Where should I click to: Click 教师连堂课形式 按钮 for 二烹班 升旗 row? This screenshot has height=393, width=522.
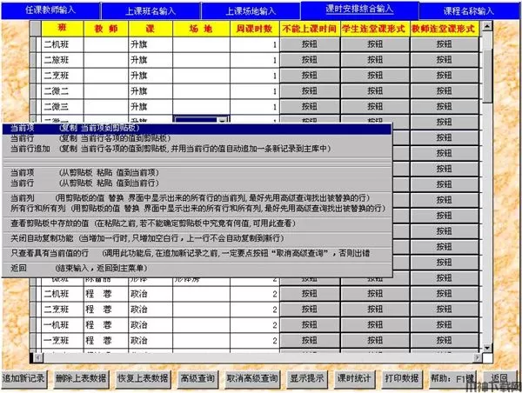pos(445,76)
